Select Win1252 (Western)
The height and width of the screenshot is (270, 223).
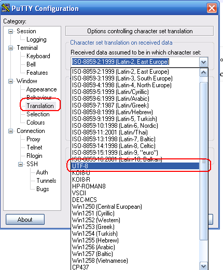tap(135, 220)
